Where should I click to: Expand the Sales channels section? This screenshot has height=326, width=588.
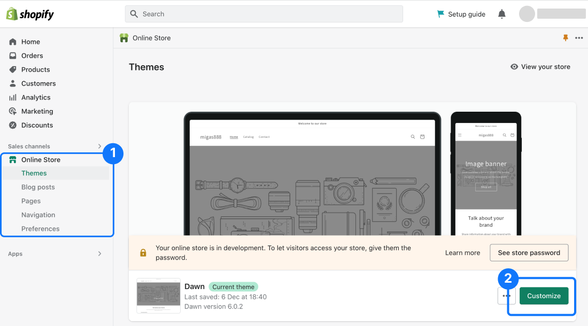click(x=99, y=146)
